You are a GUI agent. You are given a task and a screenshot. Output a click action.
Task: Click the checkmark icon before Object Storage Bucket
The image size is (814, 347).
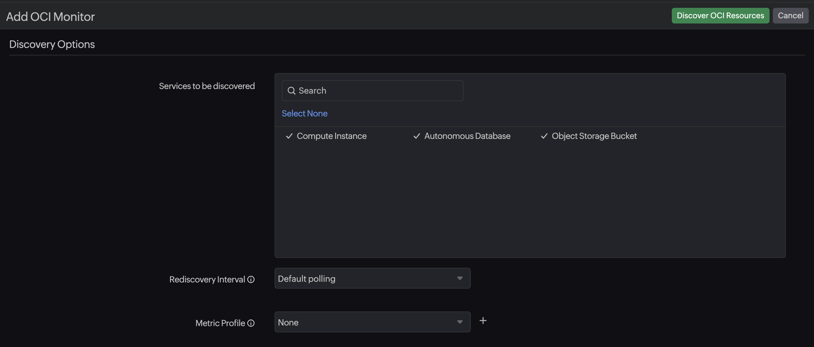(544, 136)
